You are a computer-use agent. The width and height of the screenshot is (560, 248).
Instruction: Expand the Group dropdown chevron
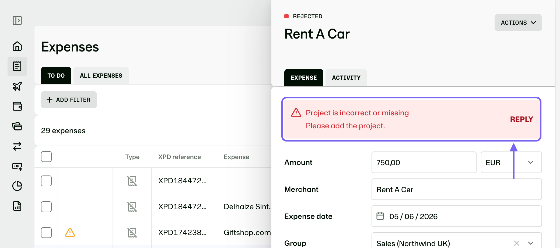(x=531, y=243)
